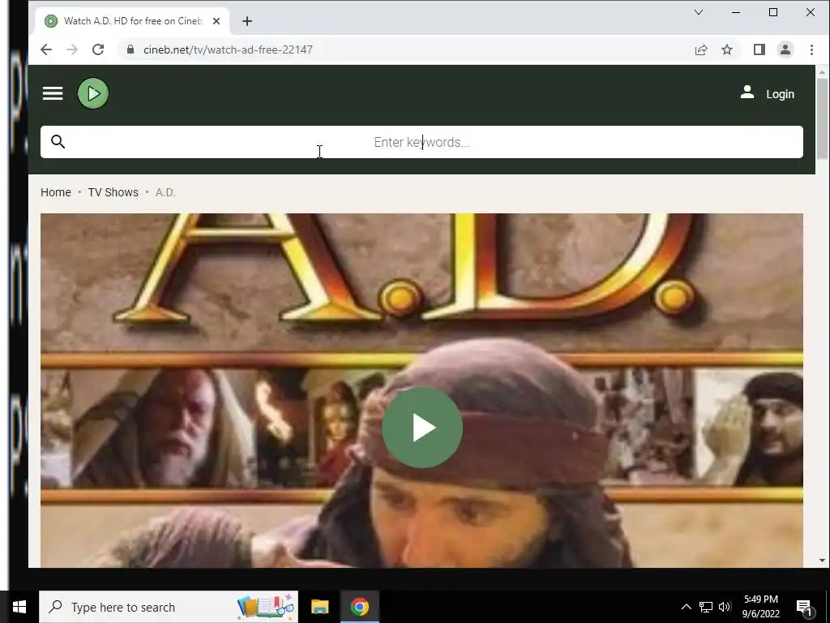
Task: Open the volume tray icon
Action: 725,607
